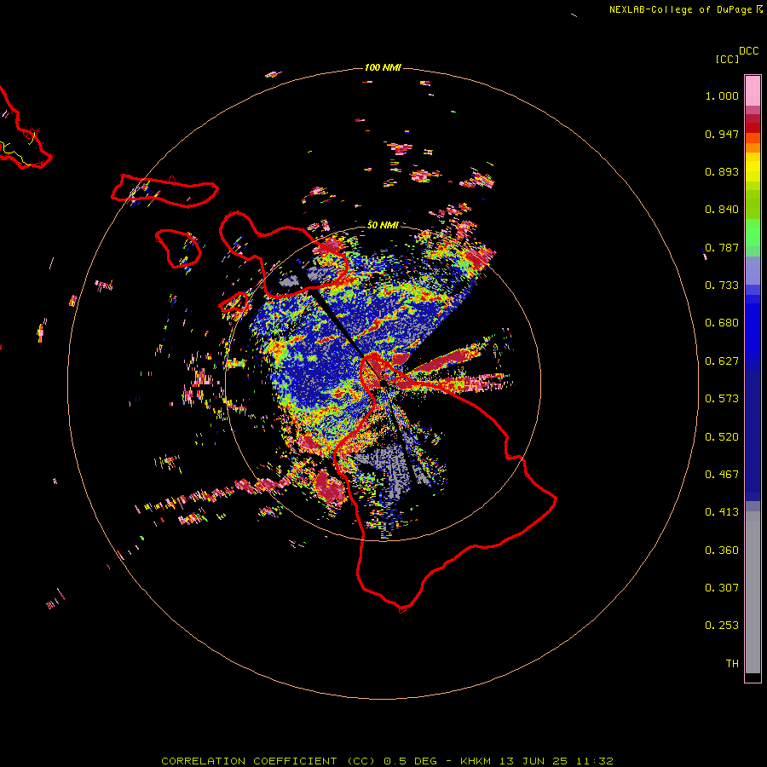
Task: Click the CORRELATION COEFFICIENT (CC) product title
Action: click(268, 761)
